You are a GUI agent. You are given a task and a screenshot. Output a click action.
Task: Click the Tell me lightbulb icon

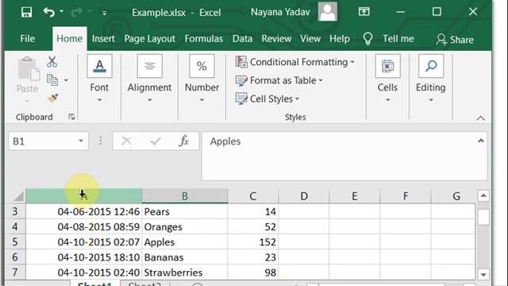[368, 39]
